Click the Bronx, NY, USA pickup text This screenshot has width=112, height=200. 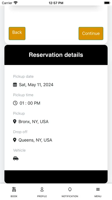coord(33,122)
